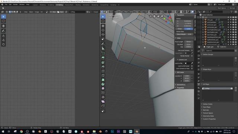Enable Lock Camera to View checkbox
Image resolution: width=238 pixels, height=134 pixels.
click(192, 68)
